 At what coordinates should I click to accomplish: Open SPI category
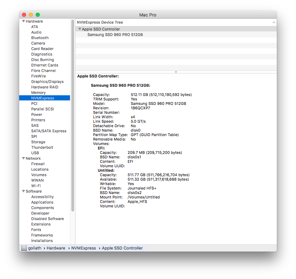coord(34,136)
